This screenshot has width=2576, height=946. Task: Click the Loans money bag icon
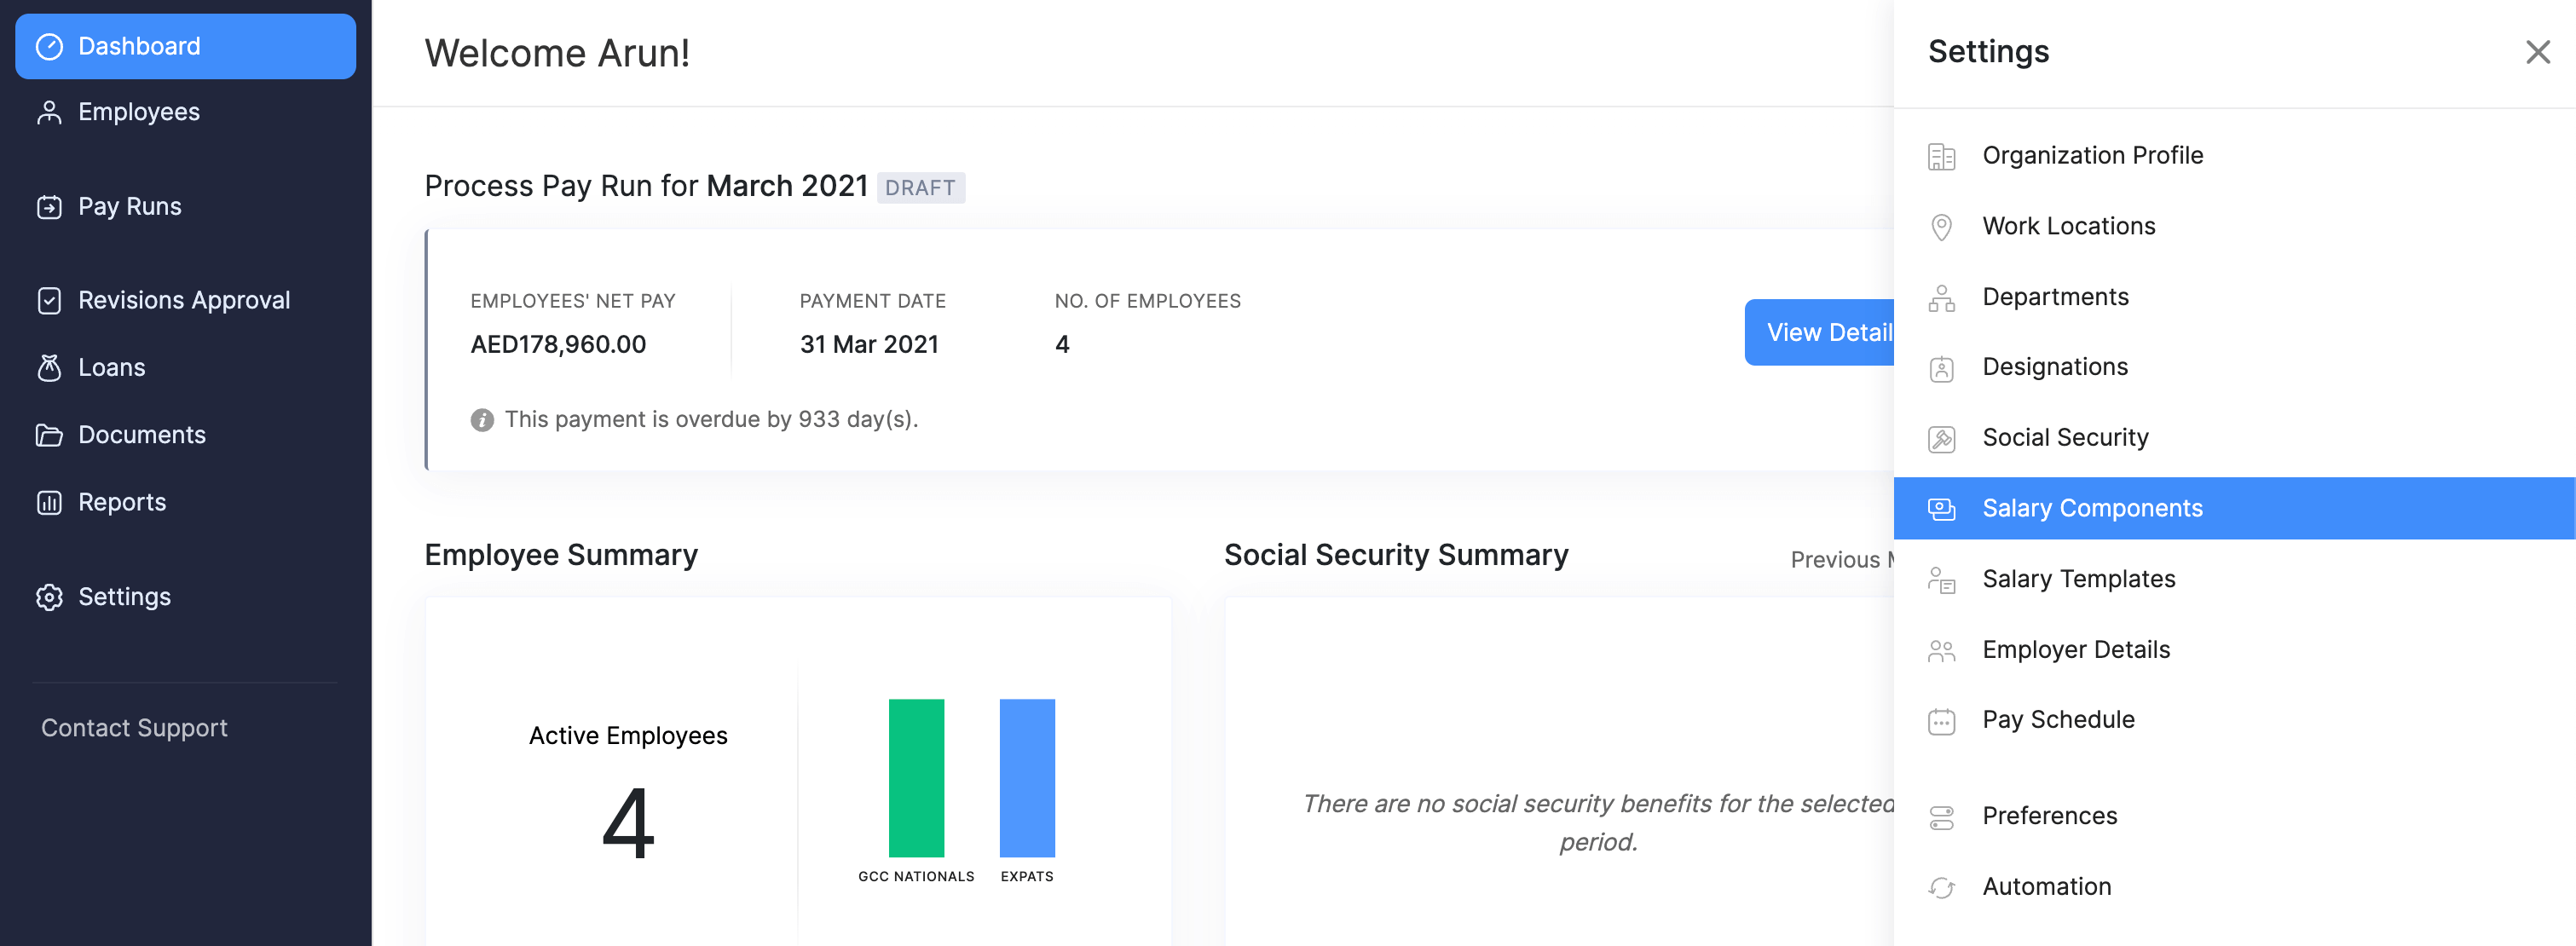(x=49, y=368)
